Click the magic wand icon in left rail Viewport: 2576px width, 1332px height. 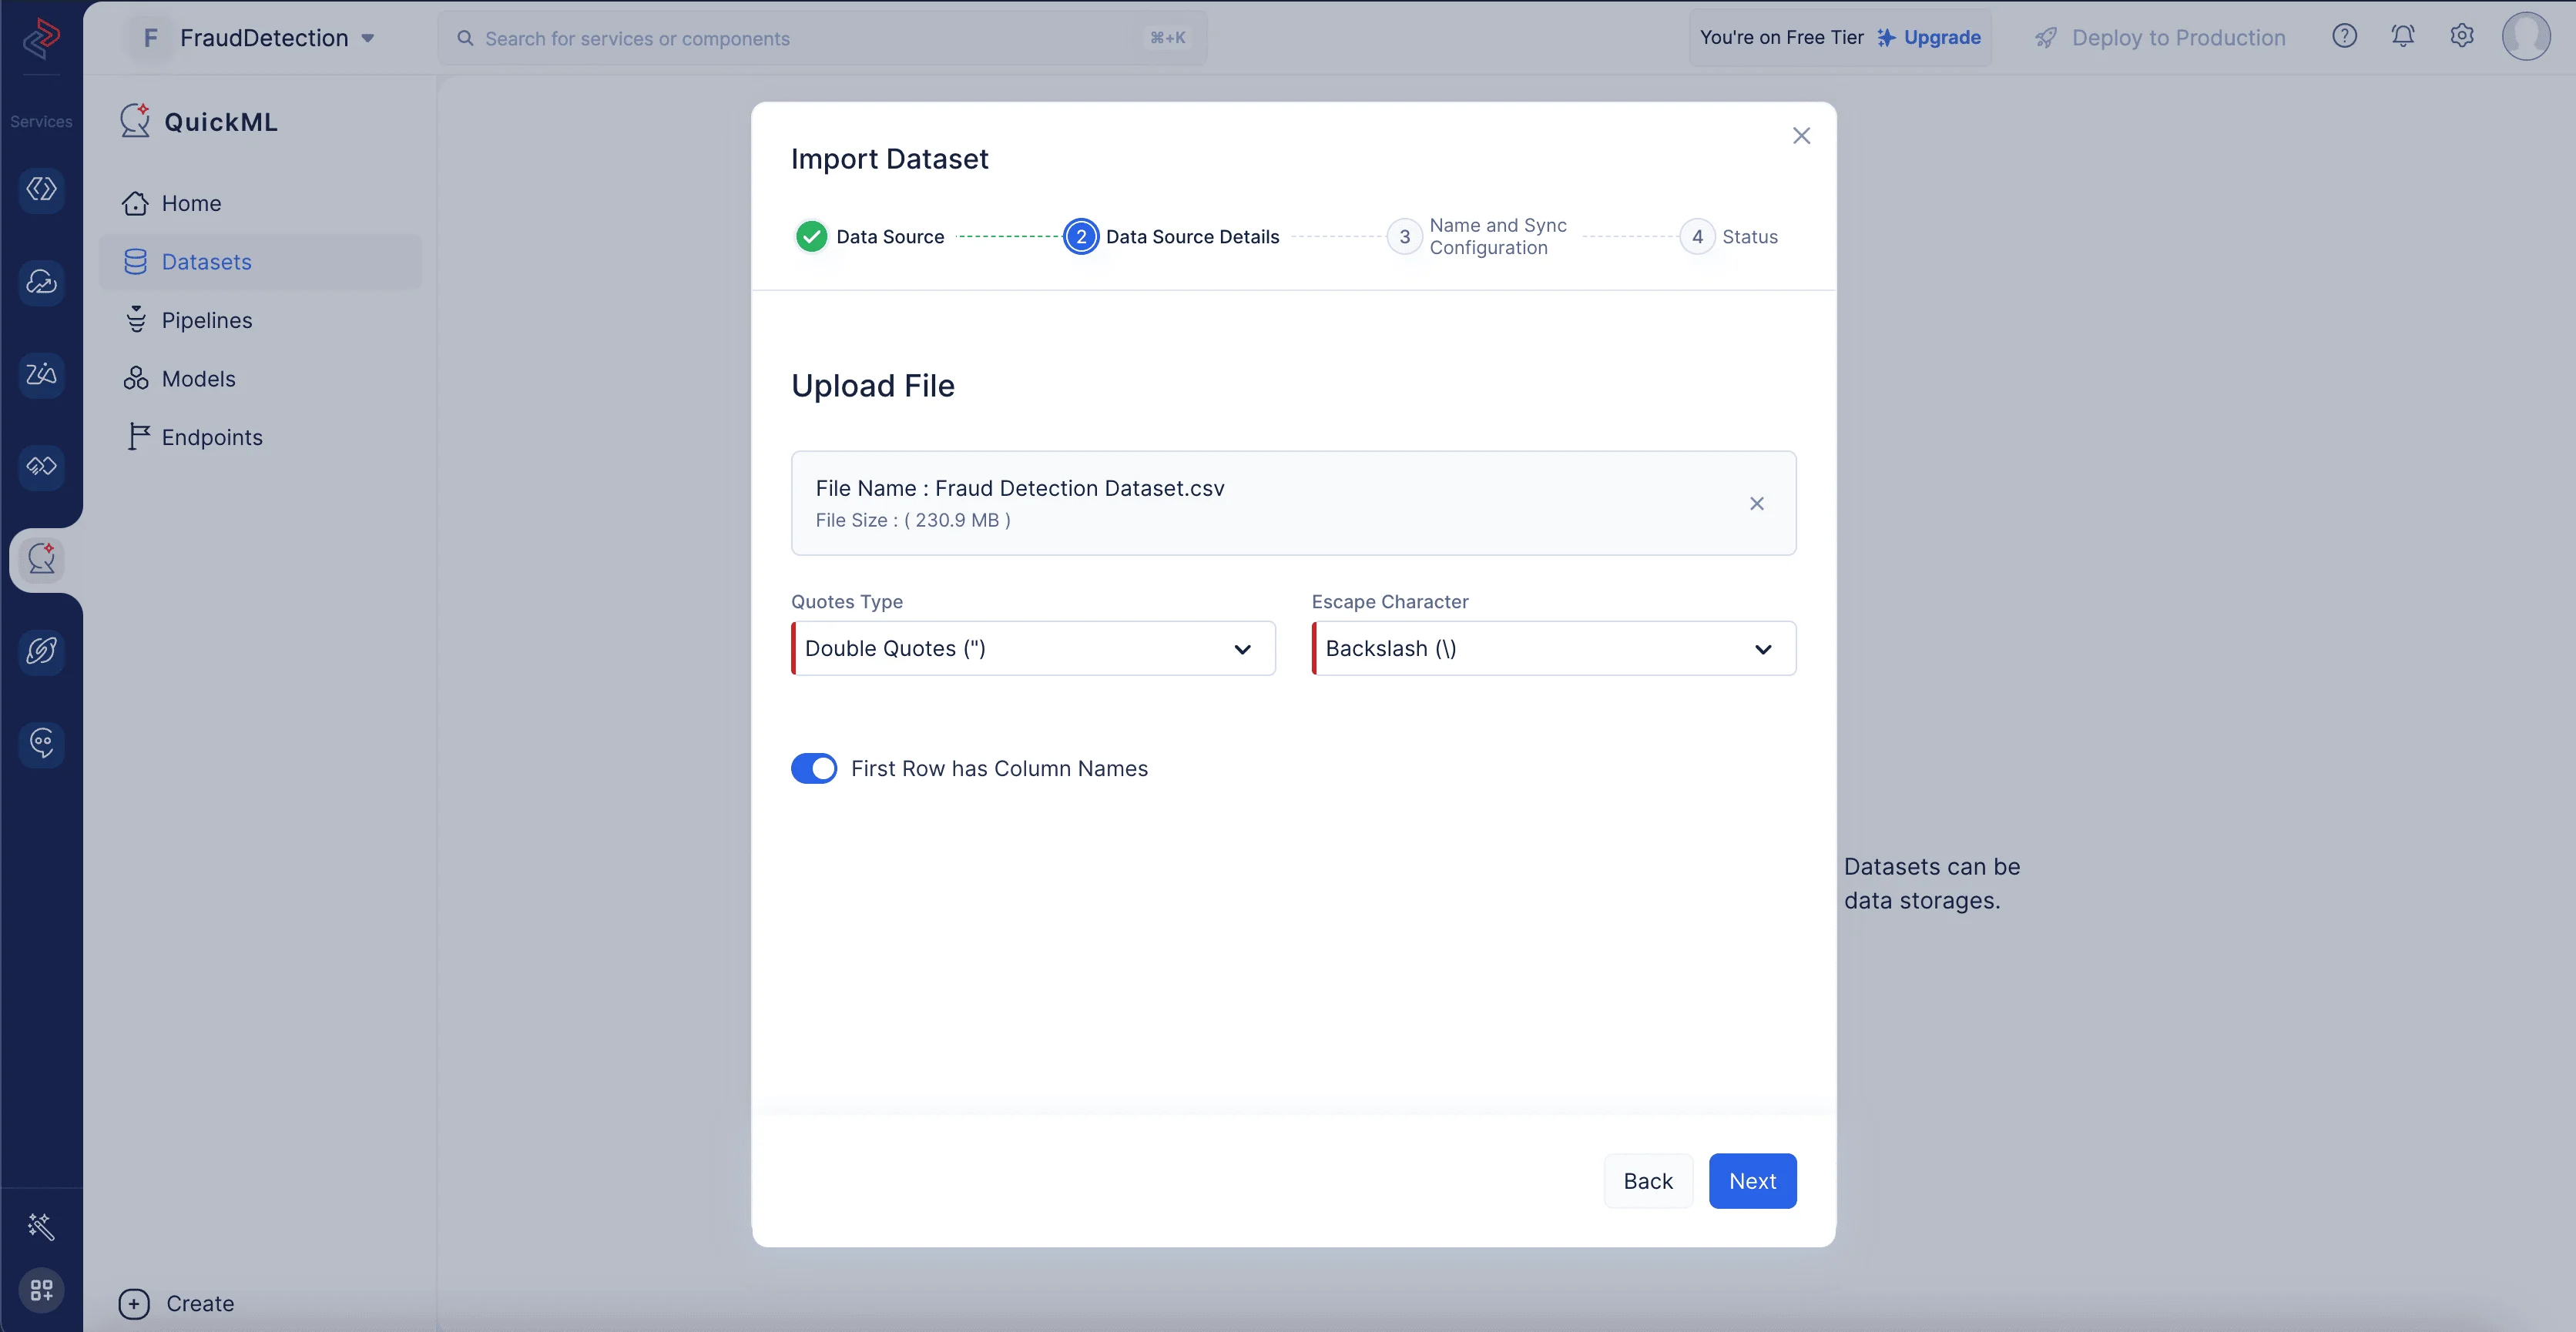(x=41, y=1226)
